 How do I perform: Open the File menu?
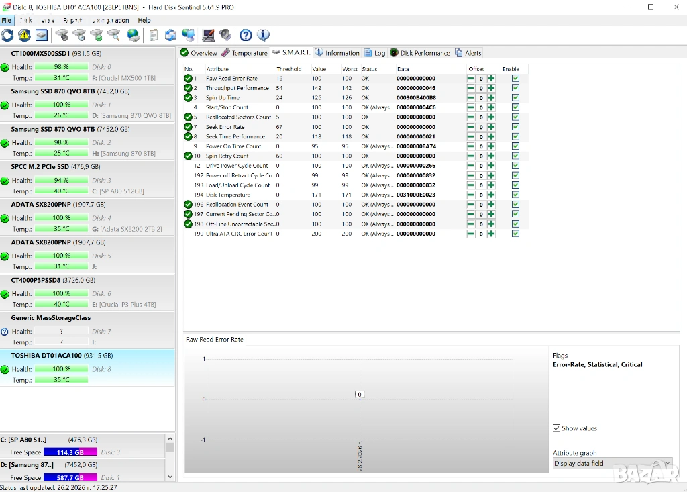(7, 21)
